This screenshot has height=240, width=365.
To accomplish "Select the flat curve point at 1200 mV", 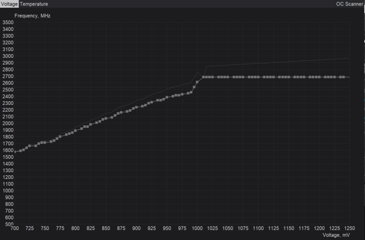I will point(319,77).
